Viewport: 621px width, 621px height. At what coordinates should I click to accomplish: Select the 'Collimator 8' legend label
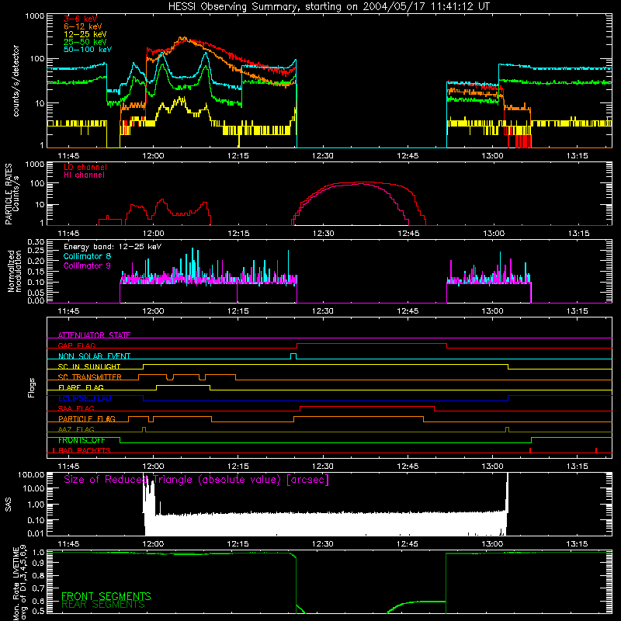pos(87,256)
